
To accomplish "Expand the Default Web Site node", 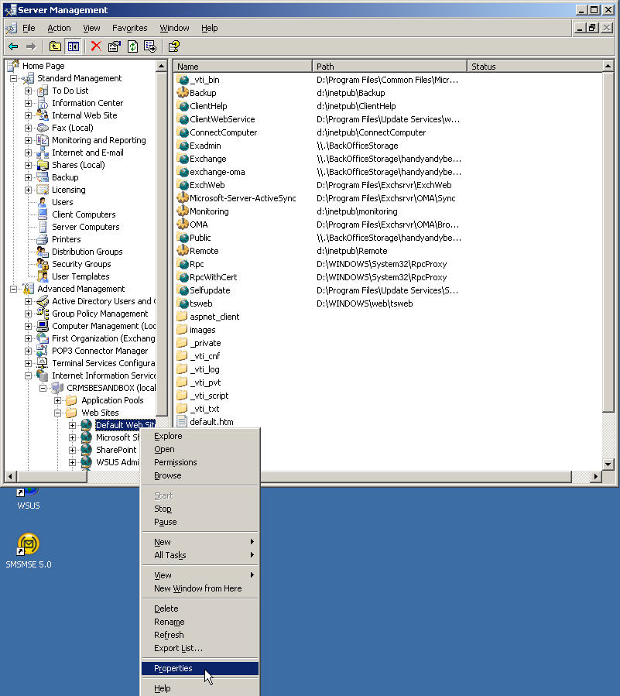I will tap(72, 425).
